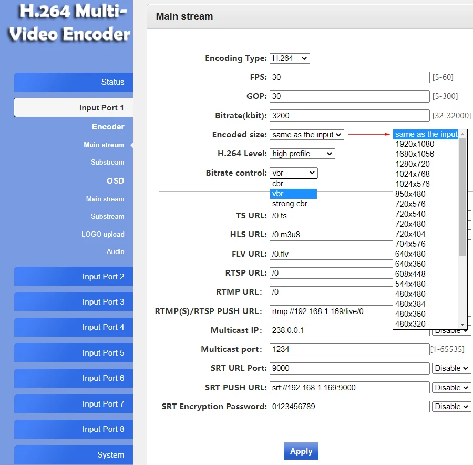Open Bitrate control dropdown
The width and height of the screenshot is (473, 465).
click(x=293, y=173)
